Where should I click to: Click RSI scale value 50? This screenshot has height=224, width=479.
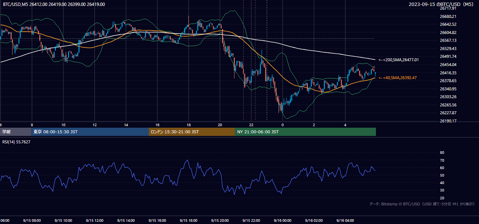[x=442, y=175]
